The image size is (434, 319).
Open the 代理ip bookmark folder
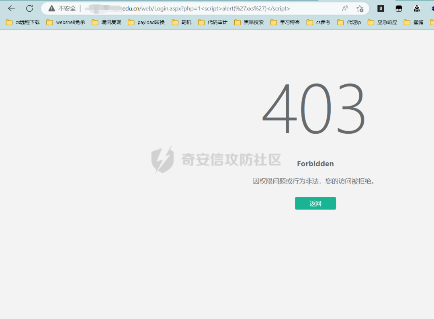point(349,22)
